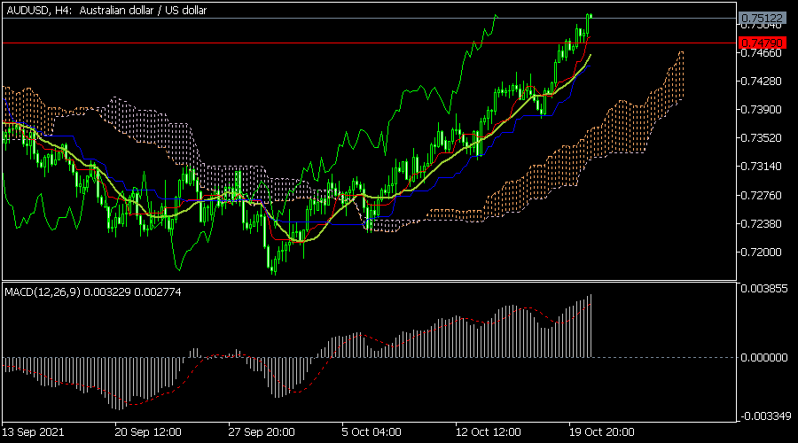Click the 19 Oct 20:00 time label
The width and height of the screenshot is (798, 443).
tap(601, 432)
